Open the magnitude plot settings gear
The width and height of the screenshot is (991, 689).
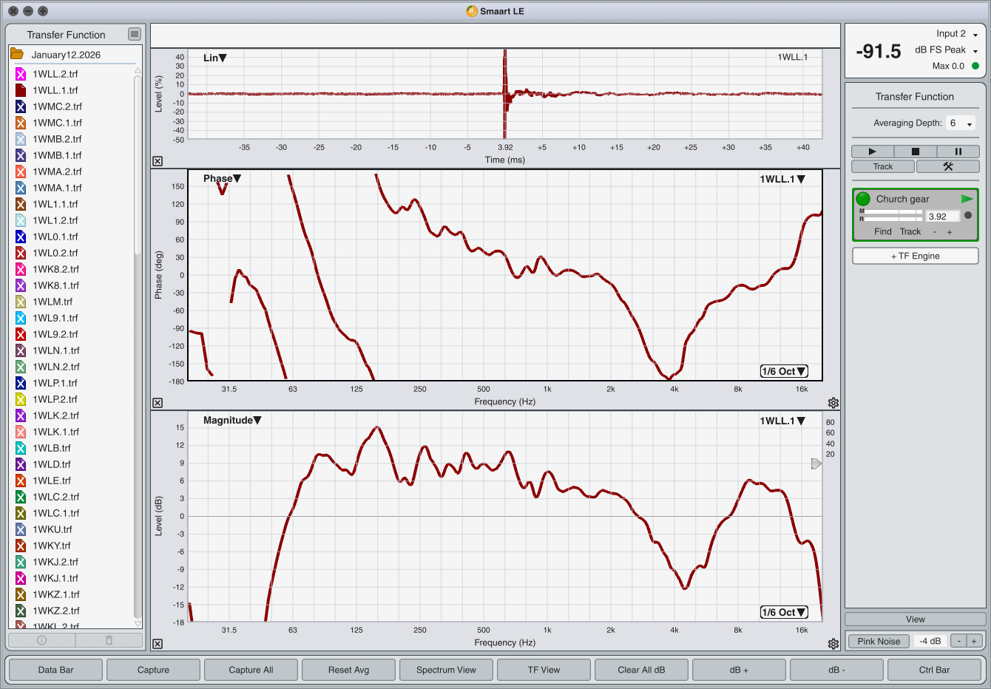(x=833, y=644)
